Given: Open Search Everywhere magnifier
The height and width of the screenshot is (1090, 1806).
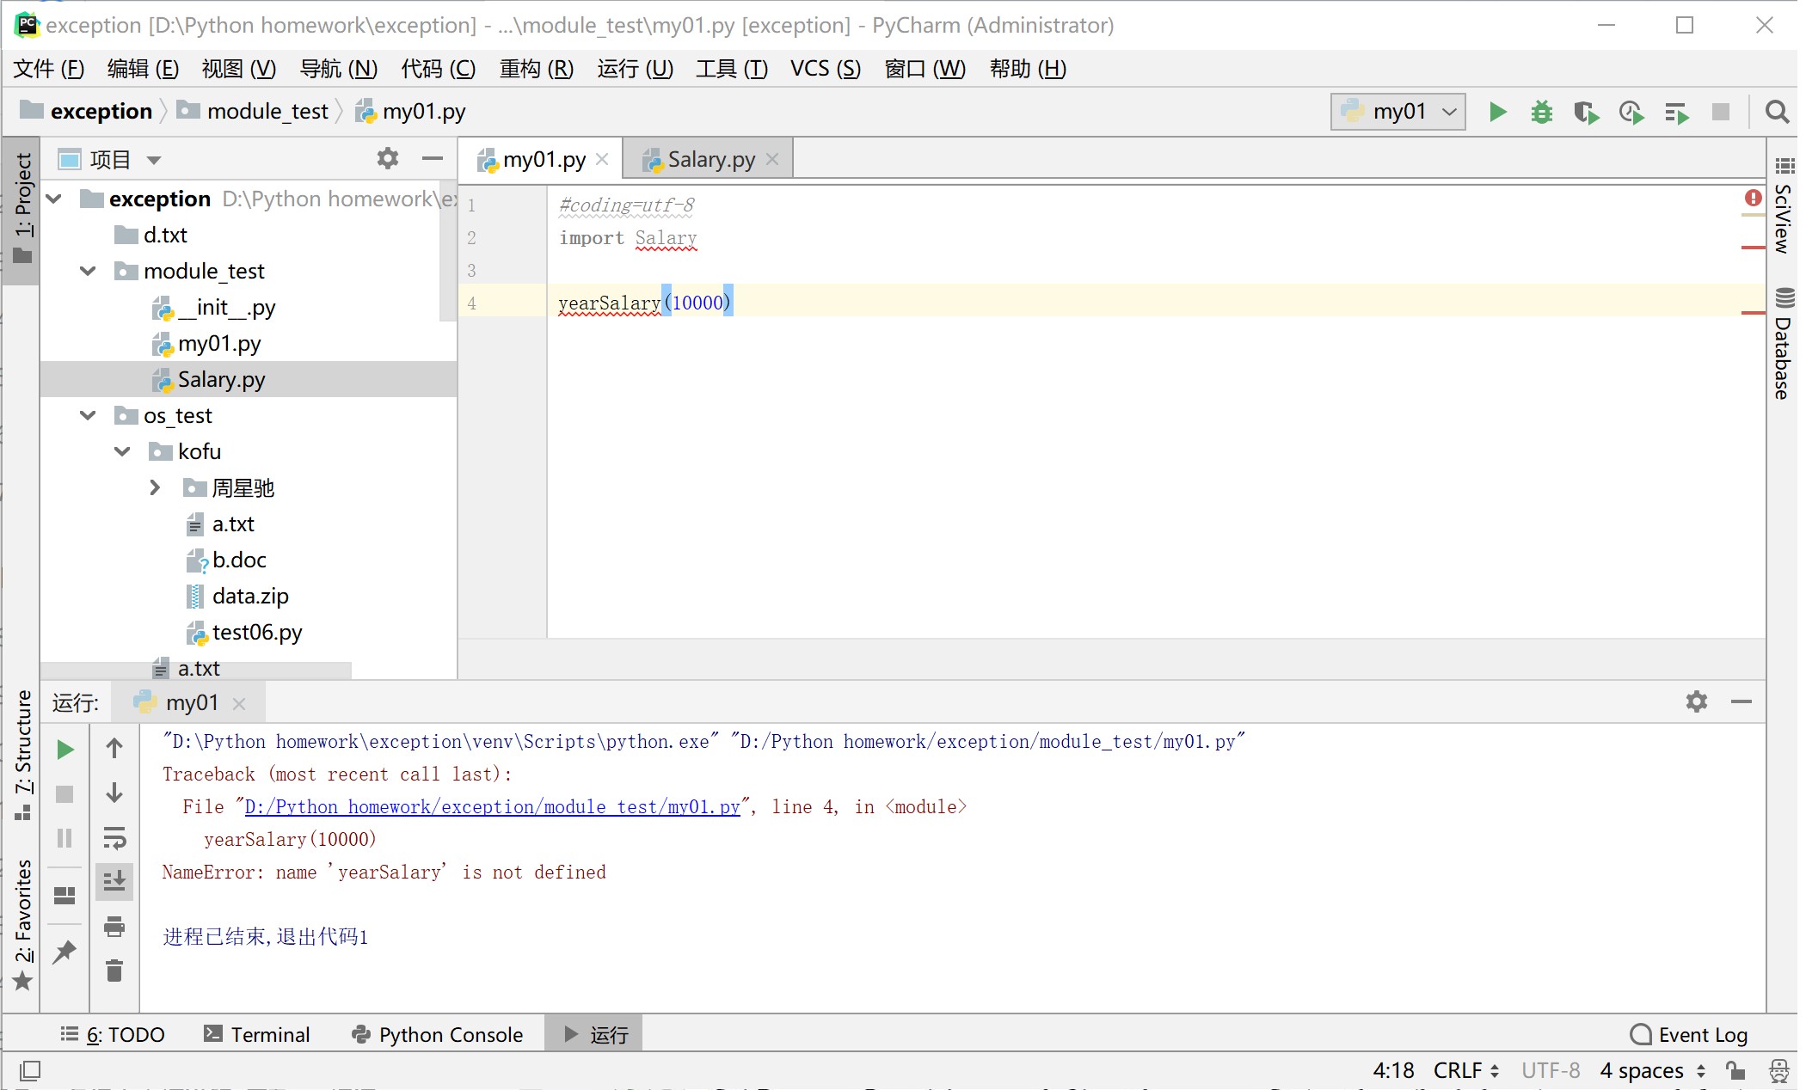Looking at the screenshot, I should [1776, 112].
